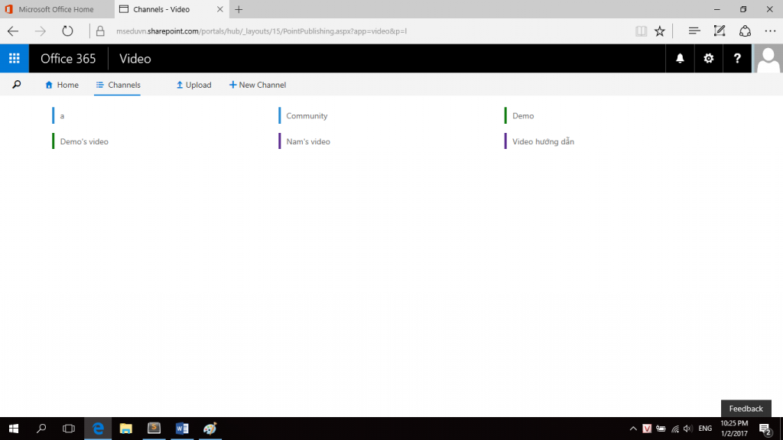The image size is (783, 440).
Task: Refresh the current page
Action: coord(67,31)
